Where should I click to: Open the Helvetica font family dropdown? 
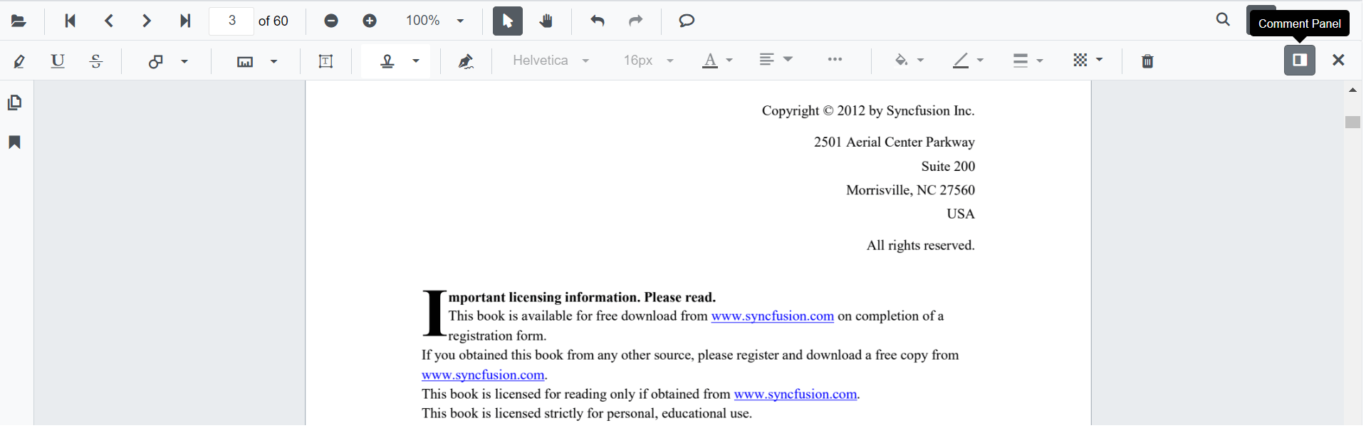pos(551,61)
